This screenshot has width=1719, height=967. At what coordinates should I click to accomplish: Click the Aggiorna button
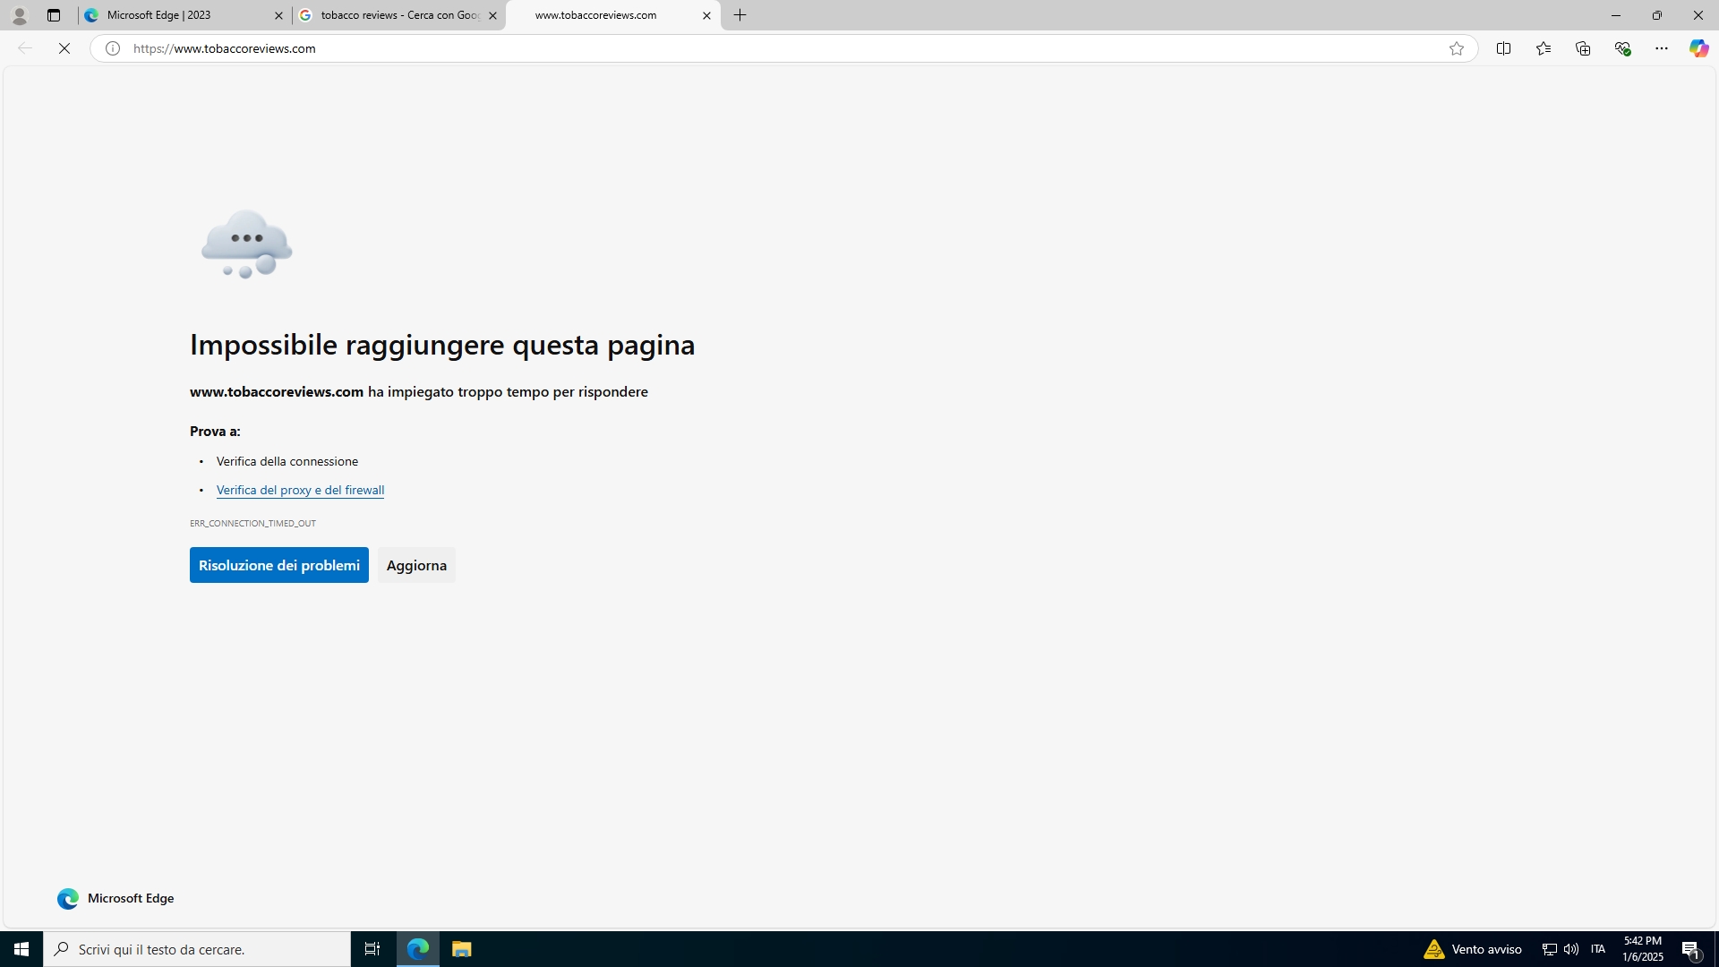click(416, 565)
